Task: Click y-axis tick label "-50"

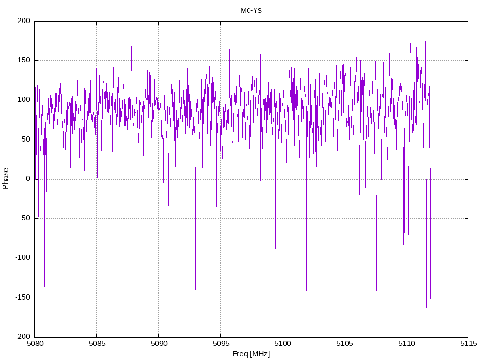Action: pyautogui.click(x=25, y=218)
